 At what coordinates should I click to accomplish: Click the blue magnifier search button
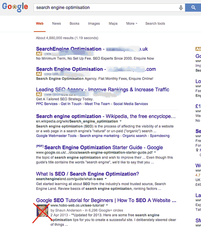(x=193, y=8)
